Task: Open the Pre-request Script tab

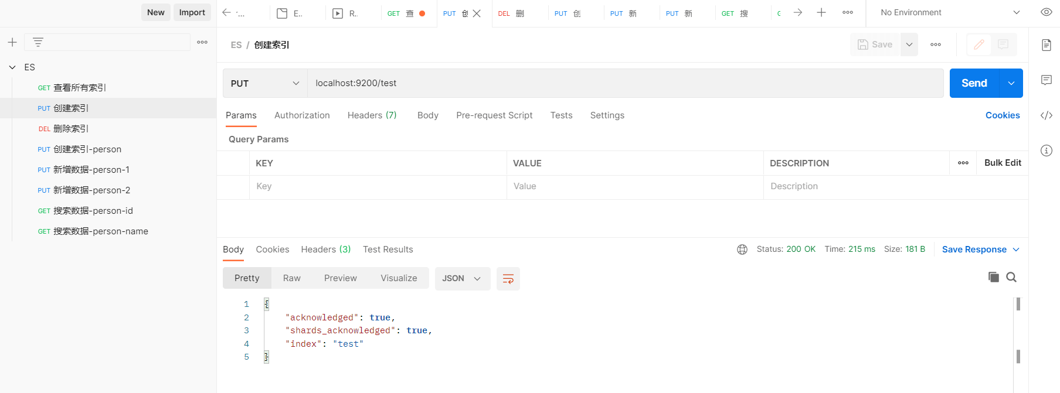Action: [494, 115]
